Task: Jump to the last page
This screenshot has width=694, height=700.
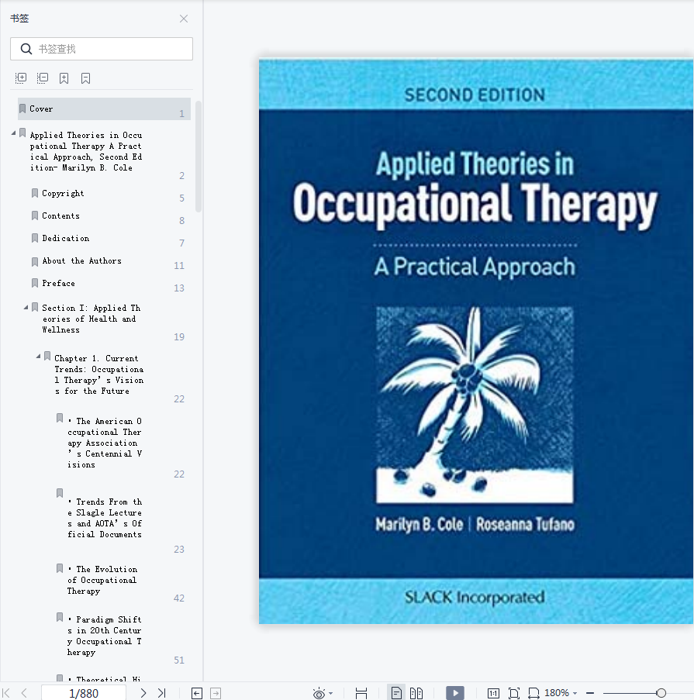Action: [161, 693]
